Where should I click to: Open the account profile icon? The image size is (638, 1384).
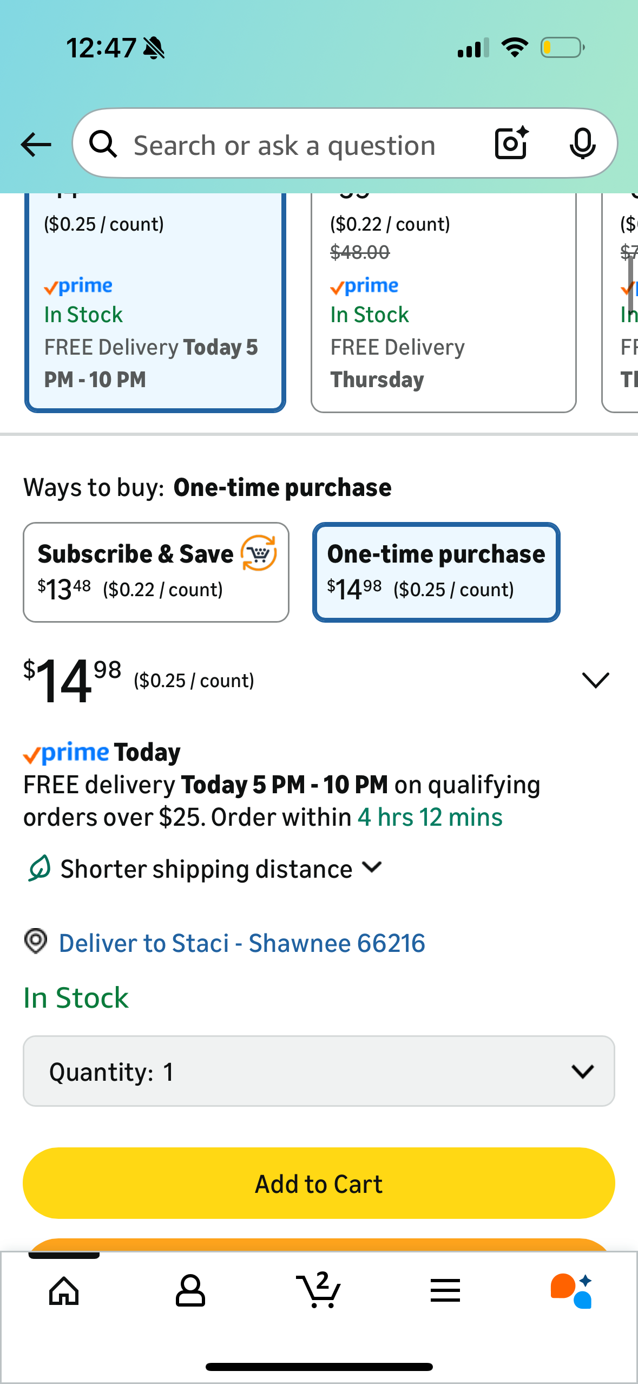190,1291
